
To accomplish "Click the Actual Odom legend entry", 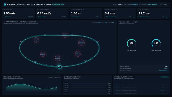I will click(x=50, y=78).
